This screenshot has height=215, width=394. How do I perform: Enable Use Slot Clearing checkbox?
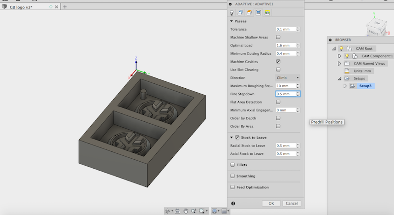278,70
